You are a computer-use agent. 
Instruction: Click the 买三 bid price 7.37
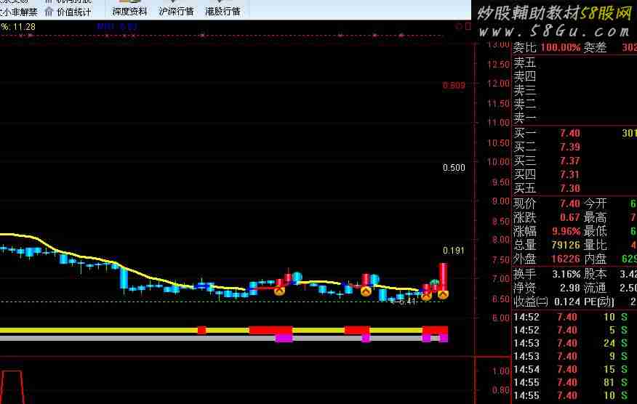pos(569,161)
